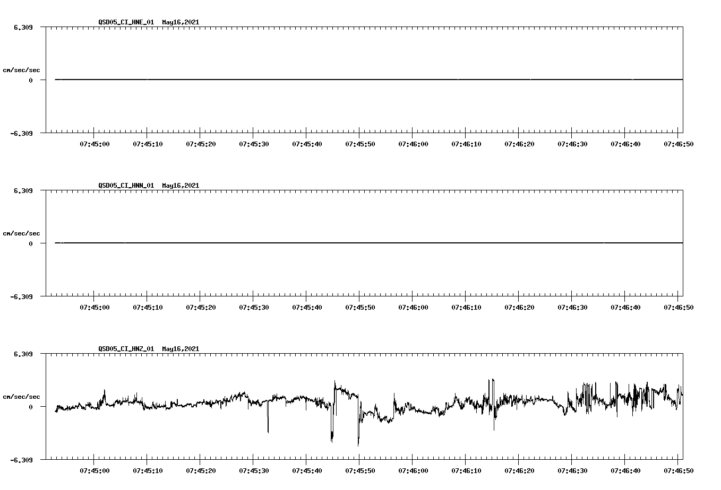The image size is (721, 490).
Task: Select the QSD05_CI_HNN_01 channel label
Action: tap(126, 186)
